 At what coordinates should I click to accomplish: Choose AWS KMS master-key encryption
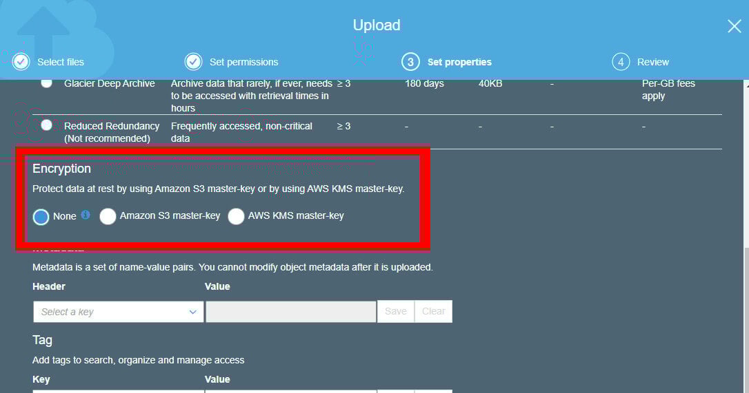coord(237,216)
